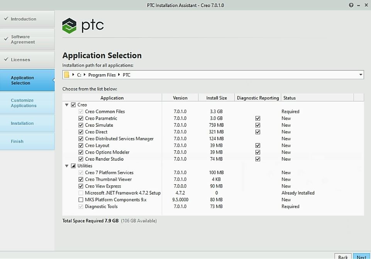Viewport: 371px width, 259px height.
Task: Click the 3.3 GB install size value
Action: click(216, 111)
